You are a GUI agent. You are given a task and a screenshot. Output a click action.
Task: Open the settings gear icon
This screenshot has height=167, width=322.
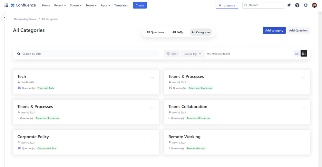coord(306,5)
